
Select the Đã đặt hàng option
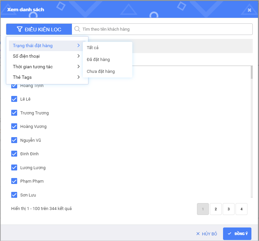coord(98,60)
